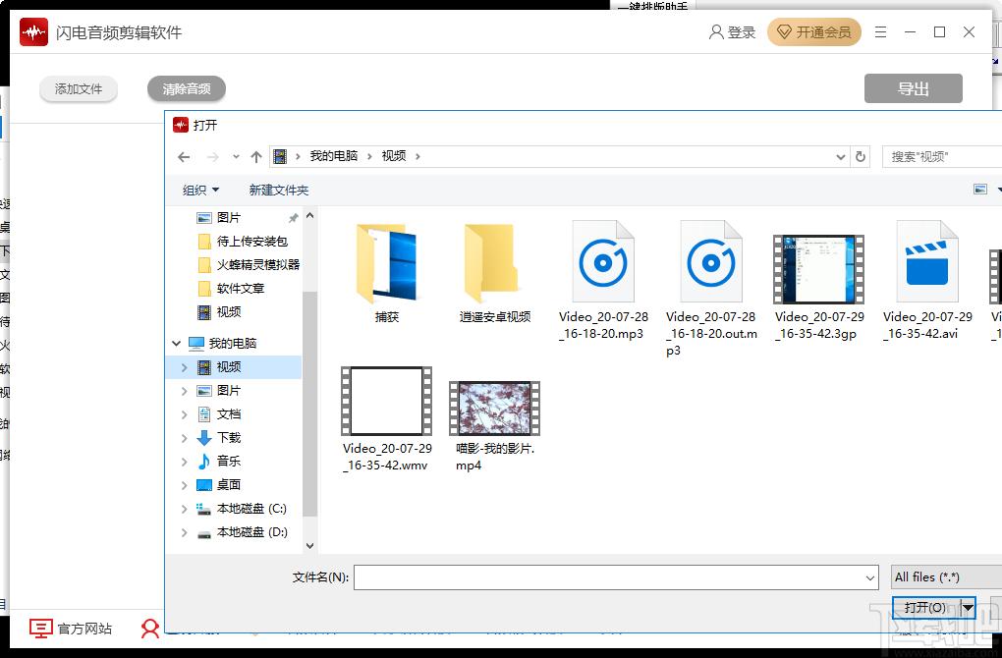Select file Video_20-07-28_16-18-20.out.mp3
Image resolution: width=1002 pixels, height=658 pixels.
click(710, 289)
